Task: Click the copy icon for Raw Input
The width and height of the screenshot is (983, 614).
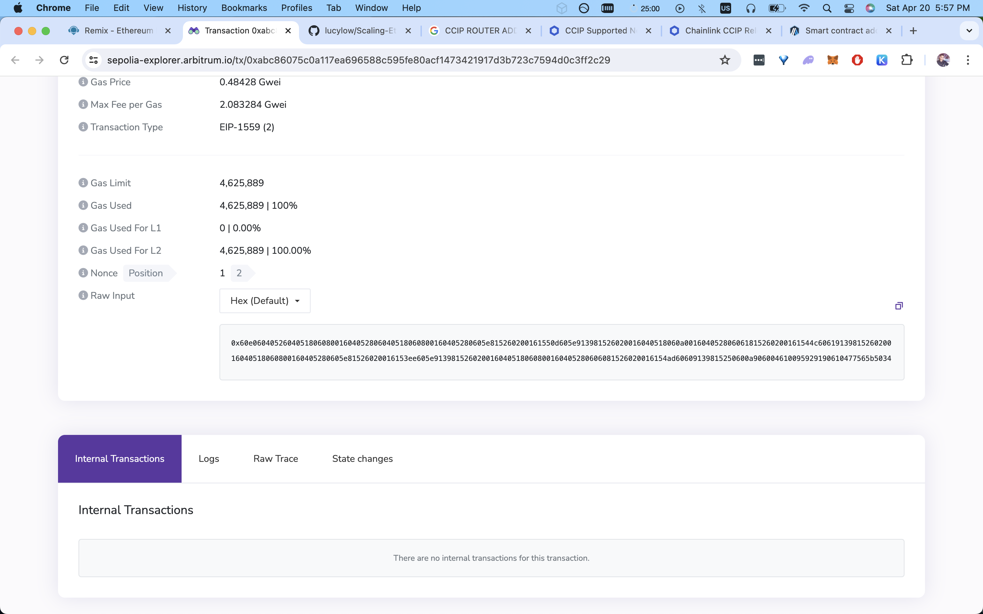Action: click(x=899, y=306)
